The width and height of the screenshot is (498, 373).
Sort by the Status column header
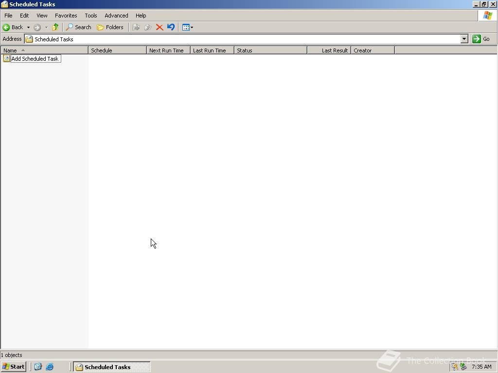(270, 51)
